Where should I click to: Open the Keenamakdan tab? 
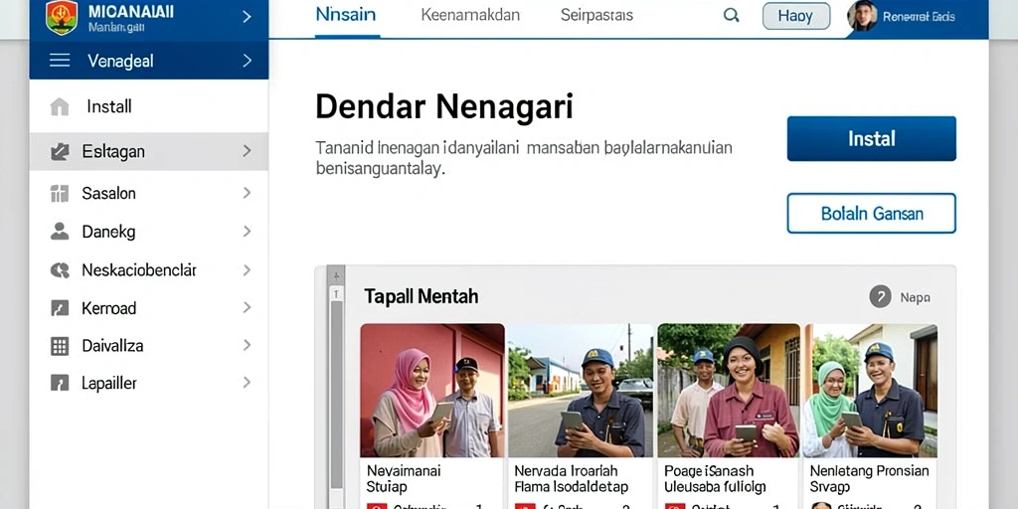click(x=470, y=15)
